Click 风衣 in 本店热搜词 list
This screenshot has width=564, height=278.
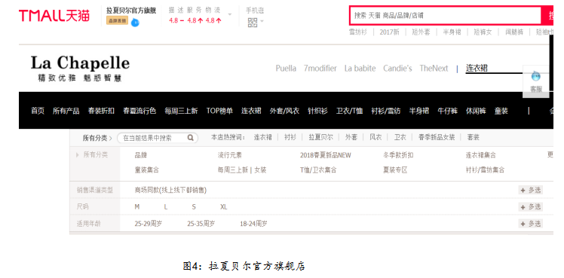click(x=375, y=138)
